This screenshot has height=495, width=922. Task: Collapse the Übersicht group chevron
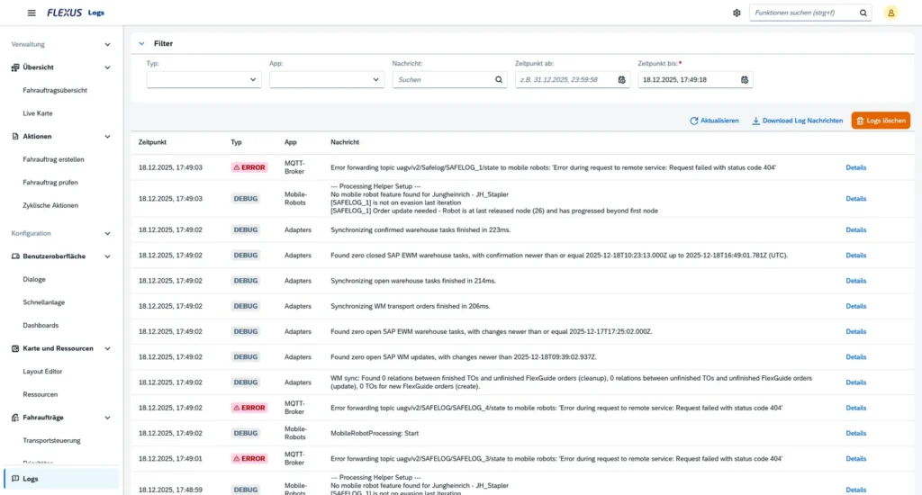[108, 67]
